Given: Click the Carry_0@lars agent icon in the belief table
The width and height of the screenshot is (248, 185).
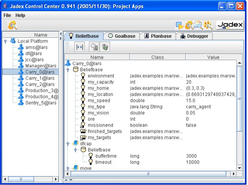Looking at the screenshot, I should (x=68, y=63).
